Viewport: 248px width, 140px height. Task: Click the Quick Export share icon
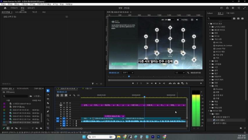click(x=227, y=8)
